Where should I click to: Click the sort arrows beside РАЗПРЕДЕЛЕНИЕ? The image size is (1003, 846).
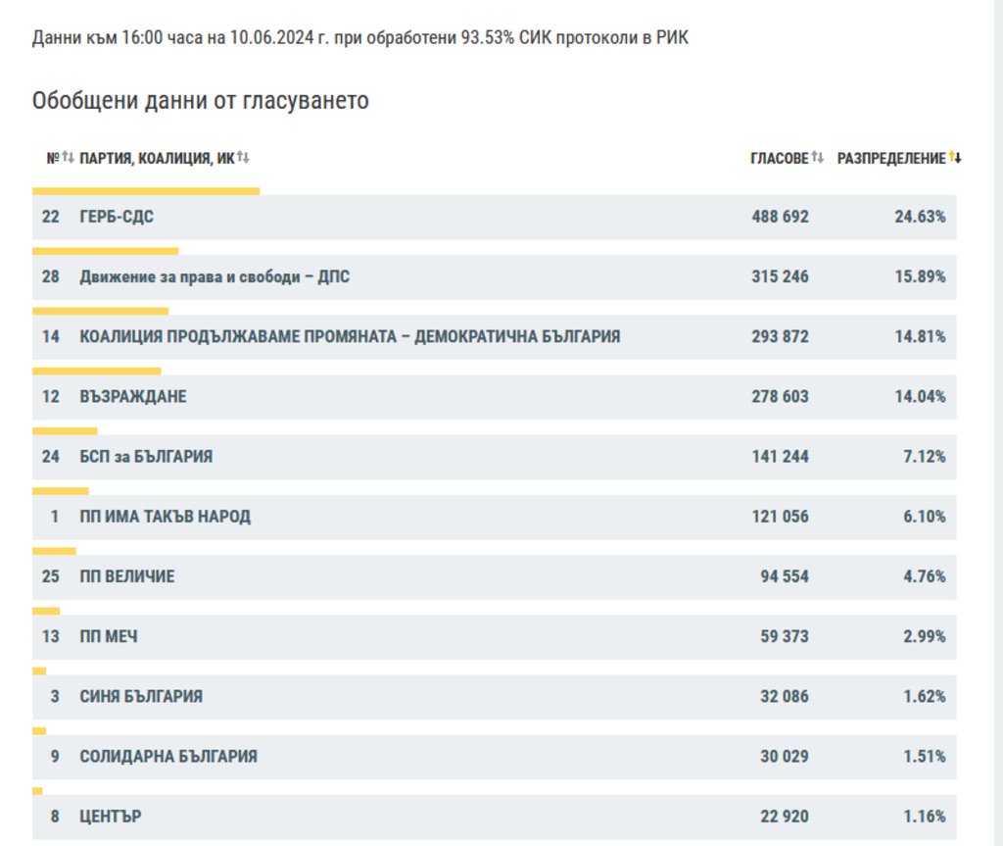[x=955, y=158]
